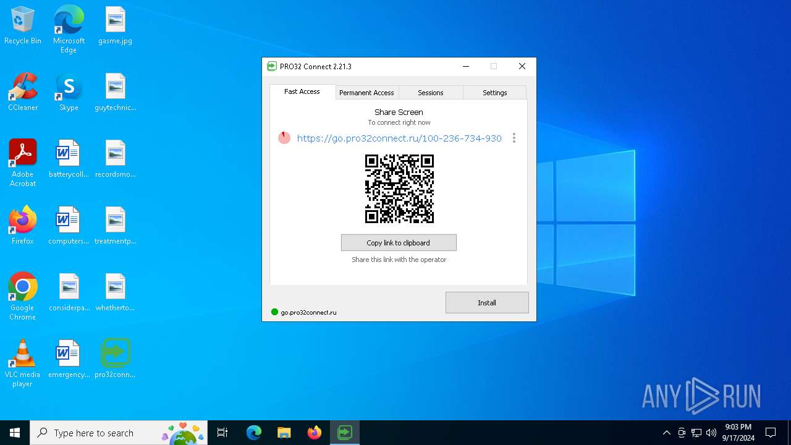Select the Skype desktop shortcut
791x445 pixels.
click(69, 93)
